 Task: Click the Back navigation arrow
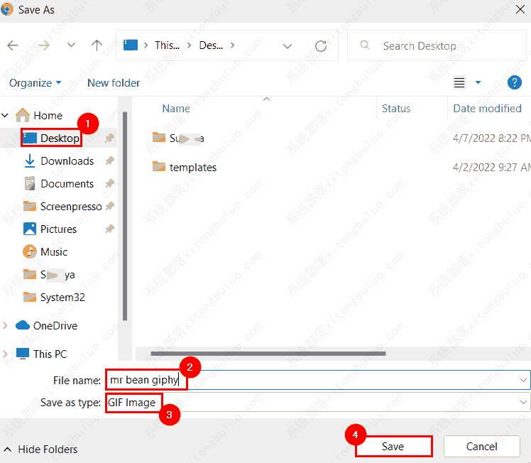(13, 45)
